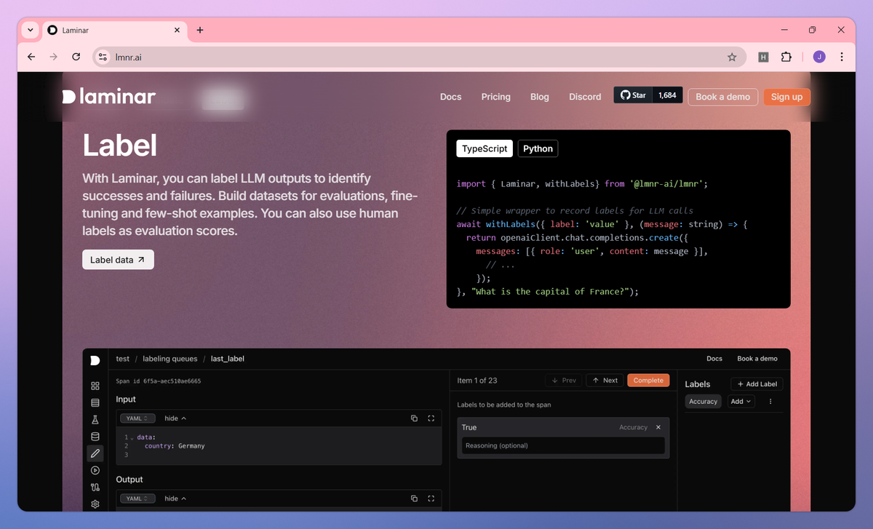Image resolution: width=873 pixels, height=529 pixels.
Task: Click the dashboard grid icon in demo sidebar
Action: 95,386
